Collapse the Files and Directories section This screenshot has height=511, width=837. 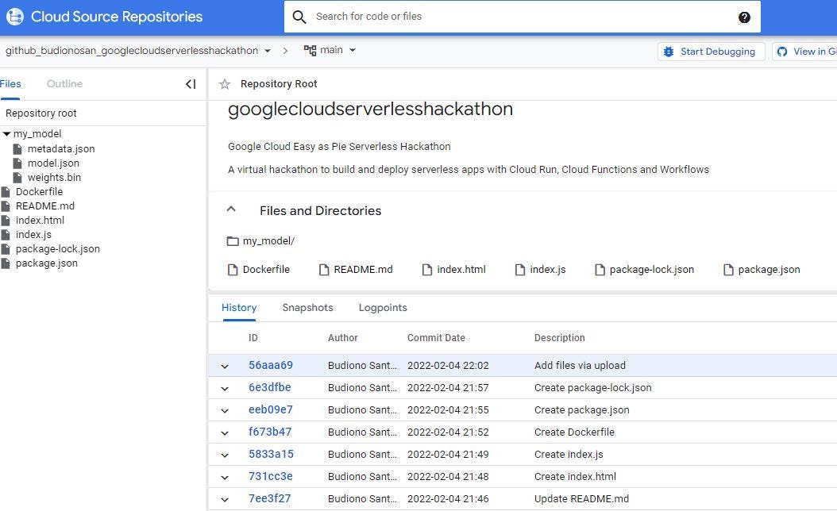click(x=231, y=209)
